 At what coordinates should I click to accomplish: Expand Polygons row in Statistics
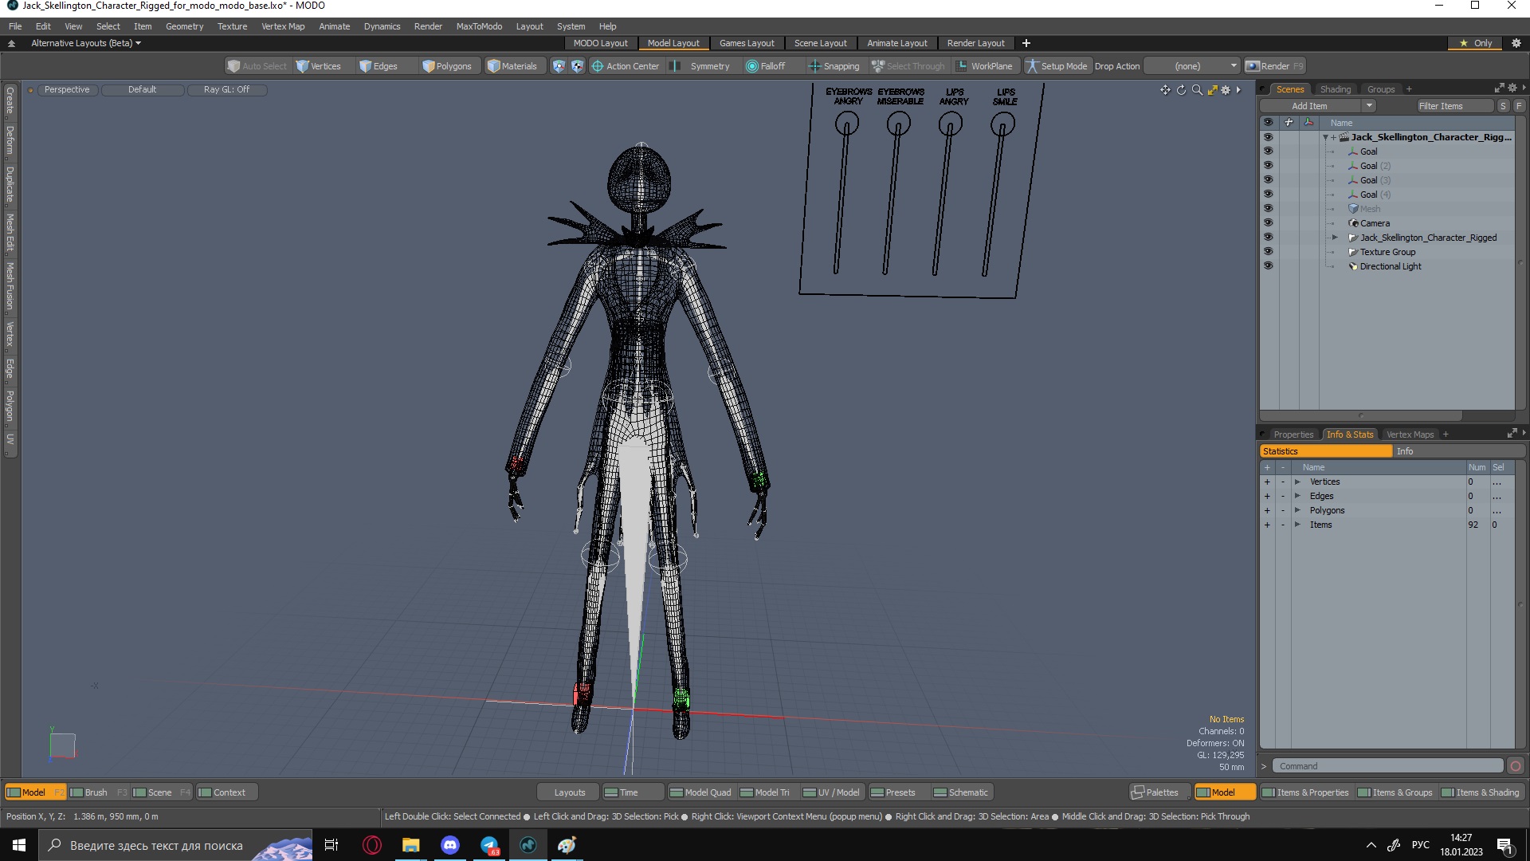click(x=1297, y=510)
